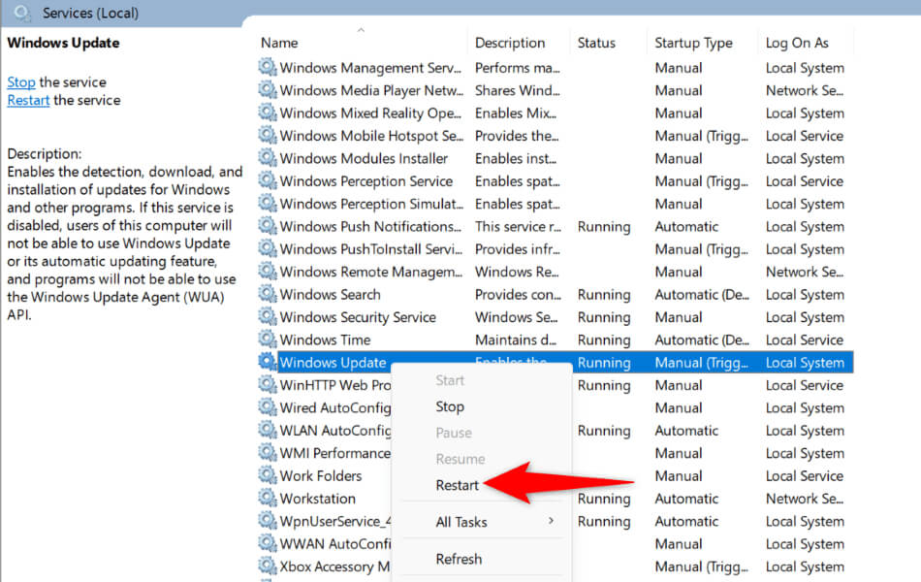Click the Workstation service gear icon
The height and width of the screenshot is (582, 921).
point(268,499)
